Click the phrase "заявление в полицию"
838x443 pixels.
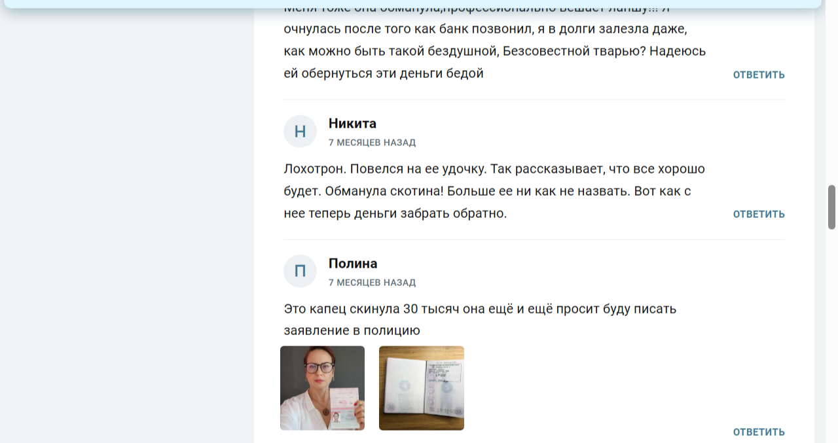(x=352, y=330)
